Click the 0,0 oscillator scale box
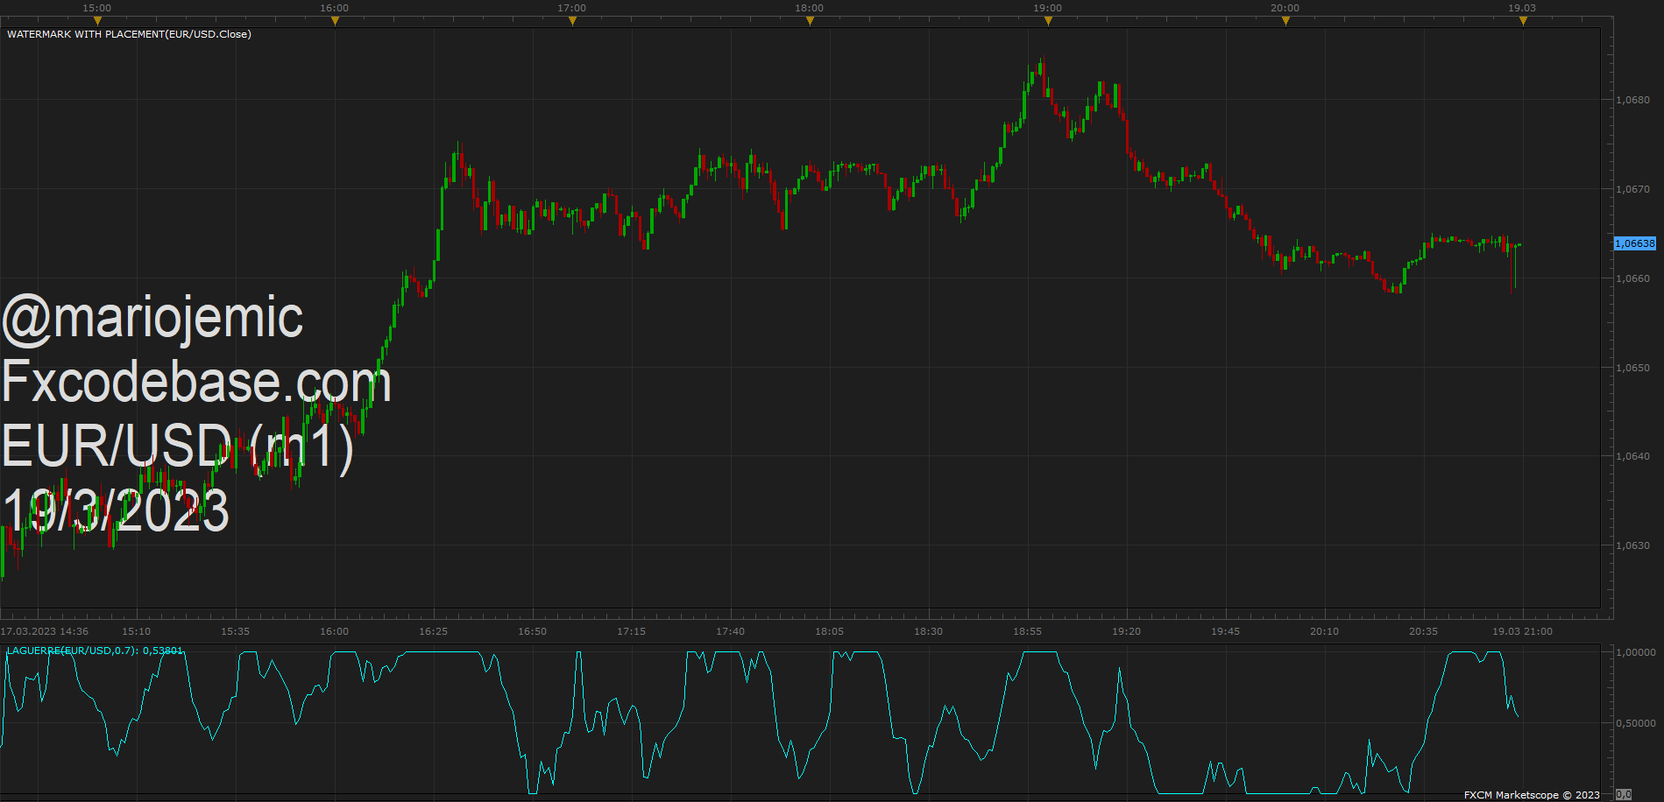Image resolution: width=1664 pixels, height=802 pixels. (1624, 795)
